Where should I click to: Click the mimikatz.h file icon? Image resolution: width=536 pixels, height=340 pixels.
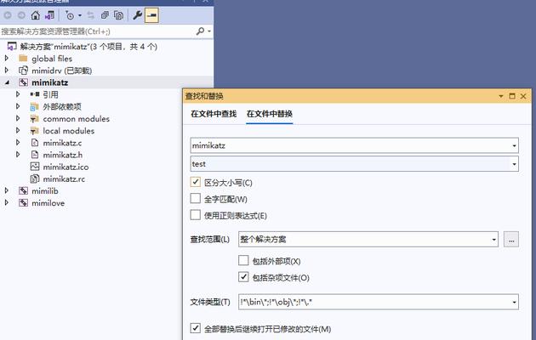tap(35, 155)
